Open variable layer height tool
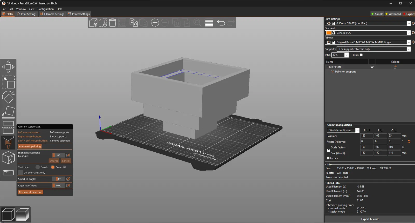This screenshot has width=415, height=223. click(x=209, y=23)
